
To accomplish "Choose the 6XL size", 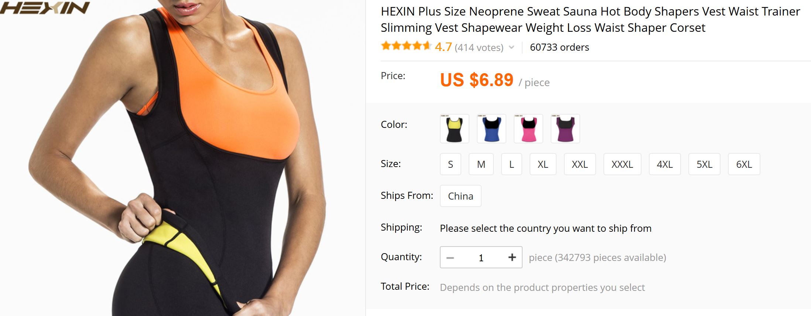I will point(744,164).
